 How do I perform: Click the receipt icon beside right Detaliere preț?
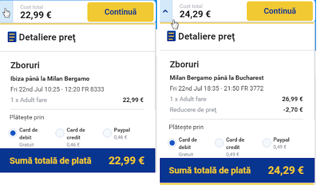171,36
